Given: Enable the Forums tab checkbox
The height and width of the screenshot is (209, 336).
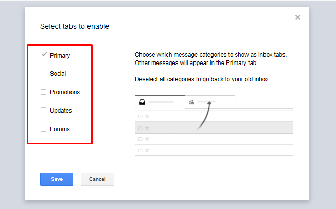Looking at the screenshot, I should (x=44, y=129).
